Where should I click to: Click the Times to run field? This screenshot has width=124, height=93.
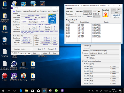(77, 14)
